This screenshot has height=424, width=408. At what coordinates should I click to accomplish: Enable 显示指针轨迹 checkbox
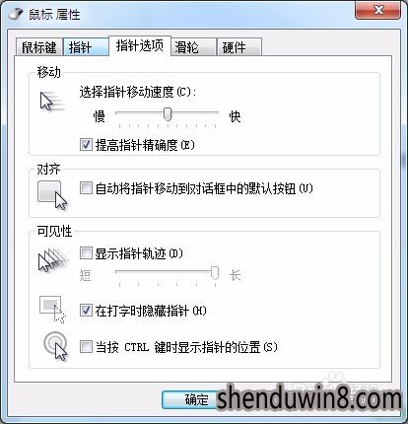pos(86,253)
